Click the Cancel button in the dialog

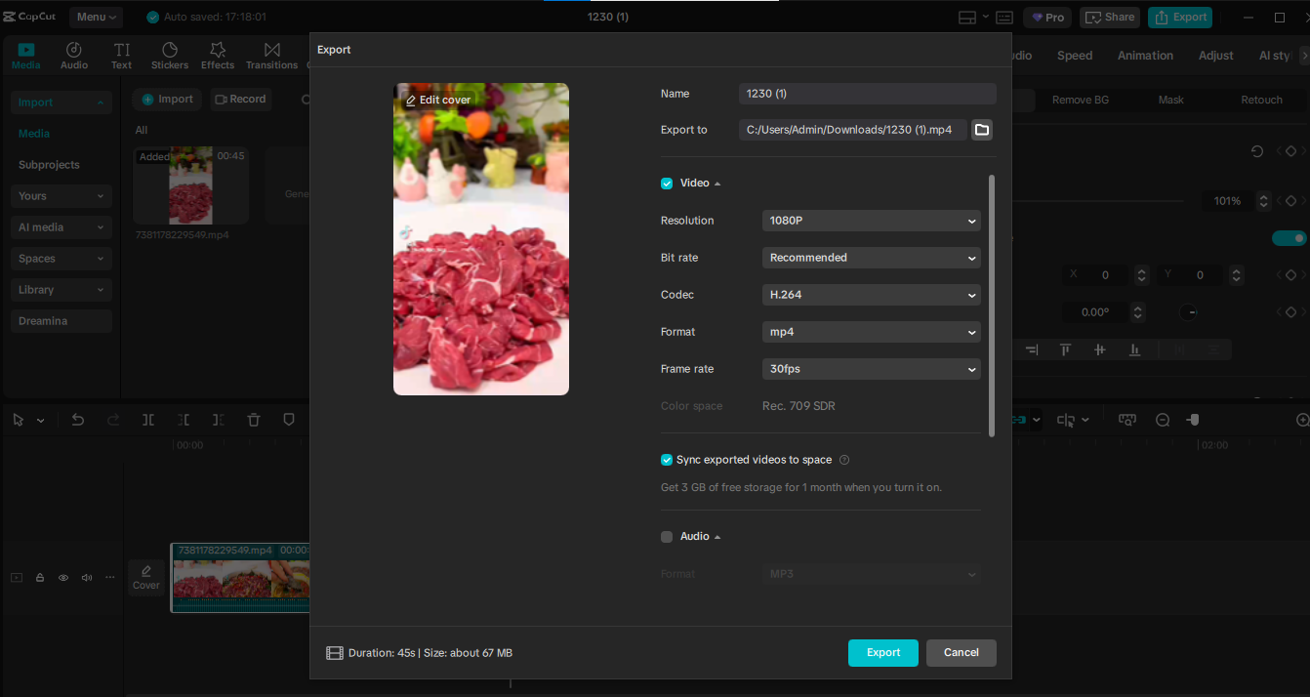962,653
